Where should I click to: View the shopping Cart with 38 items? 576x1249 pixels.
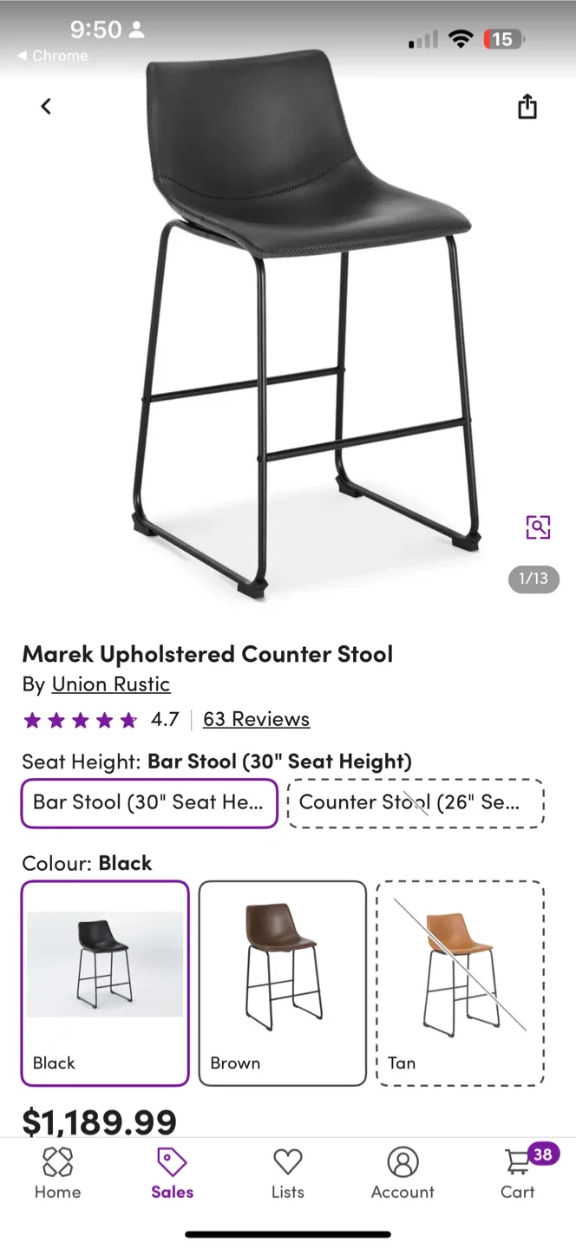coord(517,1173)
